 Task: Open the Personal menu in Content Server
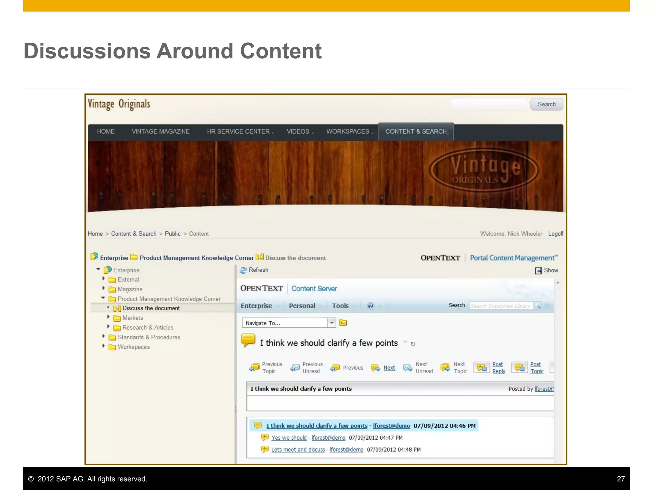(302, 306)
